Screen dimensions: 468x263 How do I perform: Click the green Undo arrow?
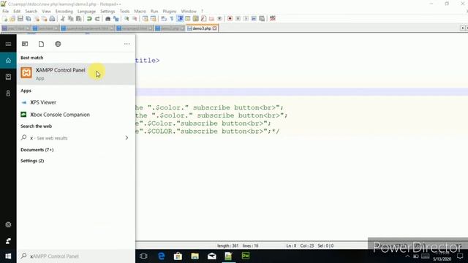(x=89, y=18)
